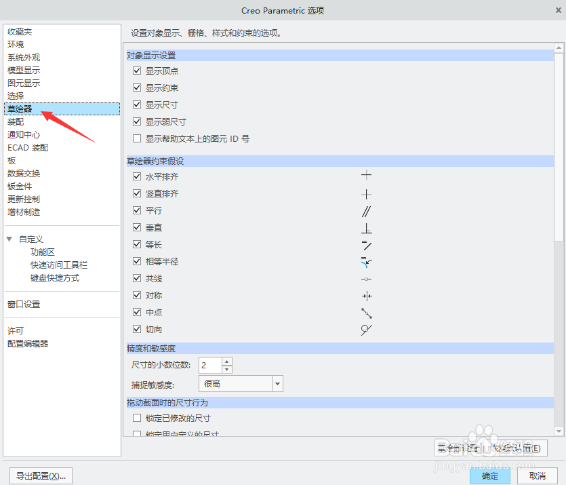Open 许可 category
Image resolution: width=566 pixels, height=485 pixels.
[16, 331]
